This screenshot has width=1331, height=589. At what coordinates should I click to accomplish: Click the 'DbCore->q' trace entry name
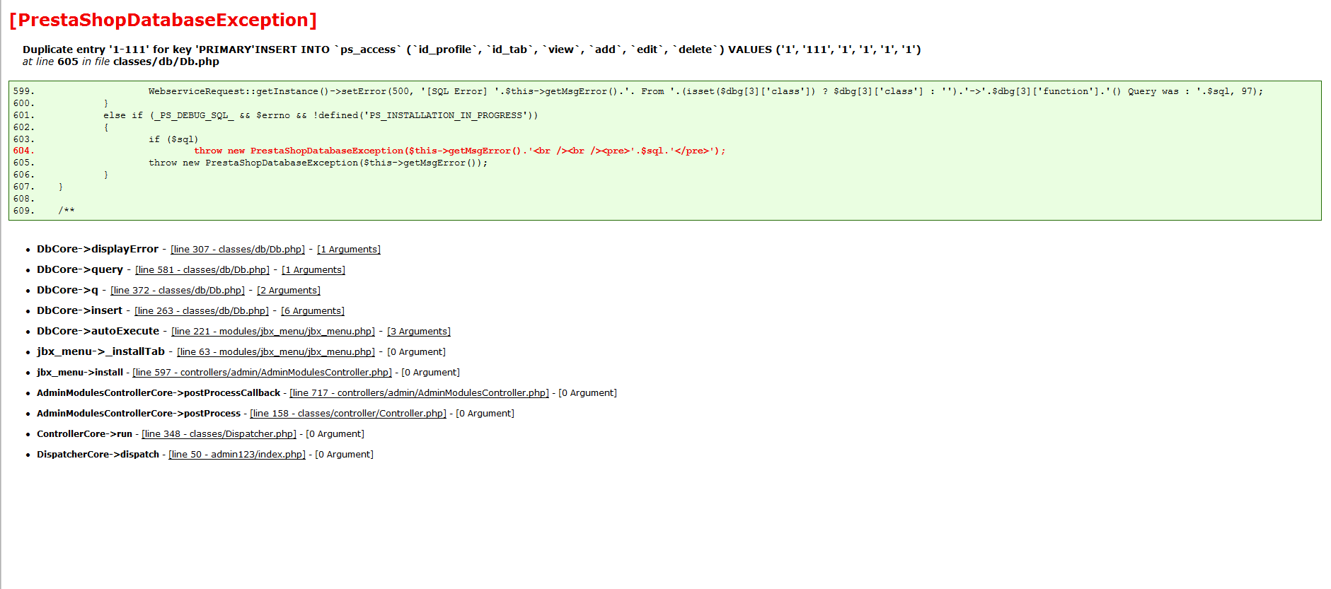[67, 290]
